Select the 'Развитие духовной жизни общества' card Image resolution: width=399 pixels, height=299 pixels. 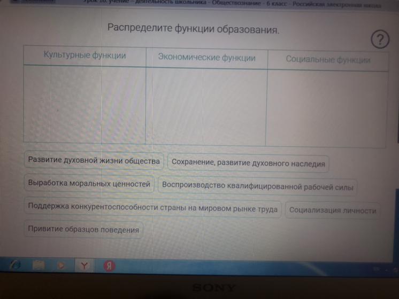tap(94, 160)
